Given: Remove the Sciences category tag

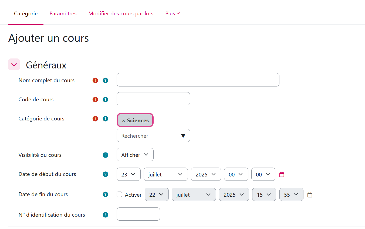Looking at the screenshot, I should [123, 121].
